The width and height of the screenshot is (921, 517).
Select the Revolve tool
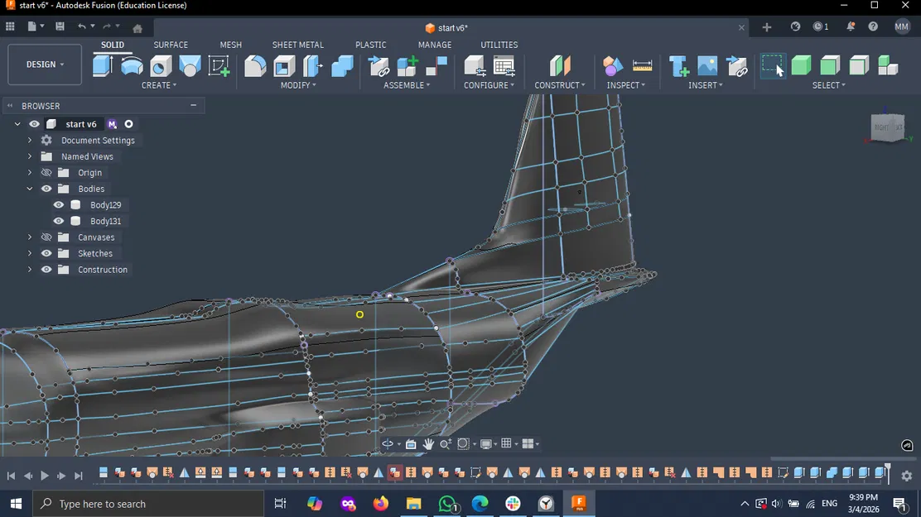click(x=132, y=66)
